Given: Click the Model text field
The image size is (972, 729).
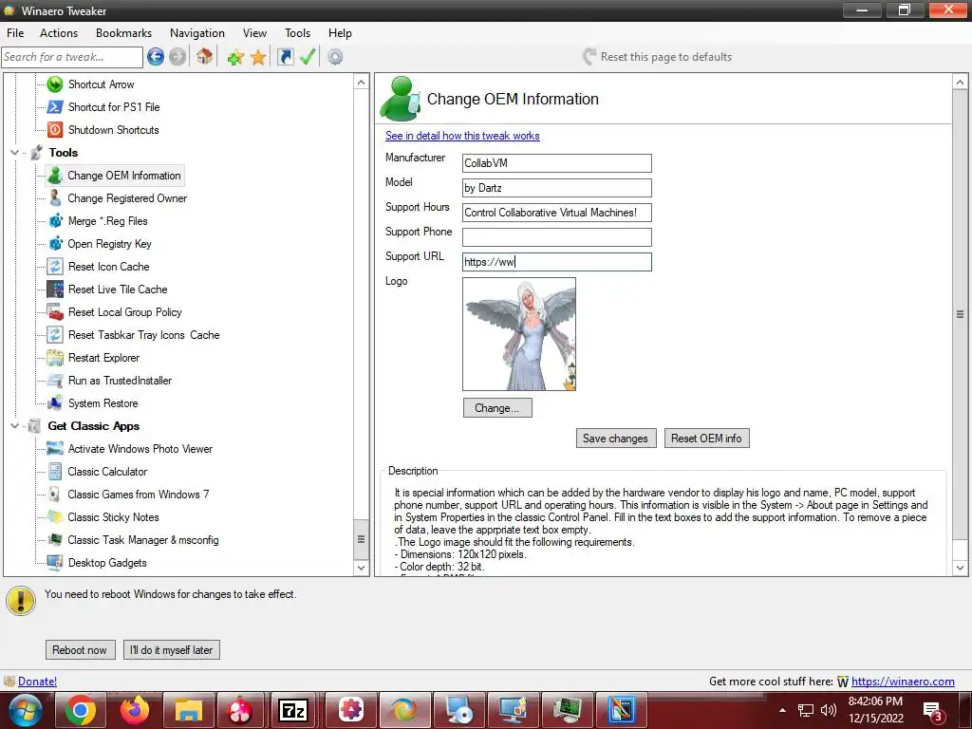Looking at the screenshot, I should (x=556, y=188).
